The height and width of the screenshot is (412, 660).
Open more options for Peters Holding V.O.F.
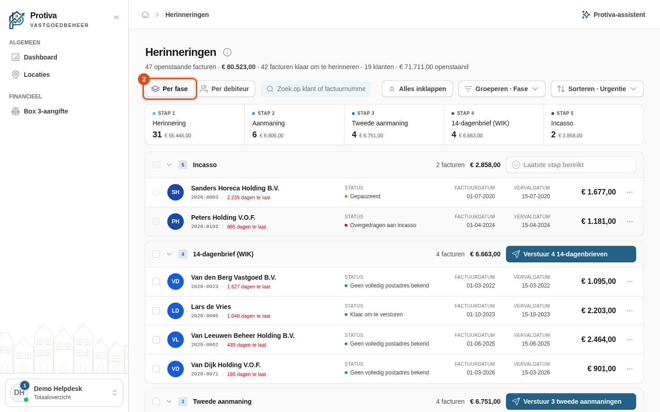[x=630, y=222]
